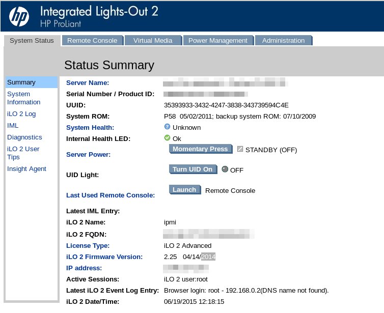
Task: Click the STANDBY (OFF) status text
Action: point(271,150)
